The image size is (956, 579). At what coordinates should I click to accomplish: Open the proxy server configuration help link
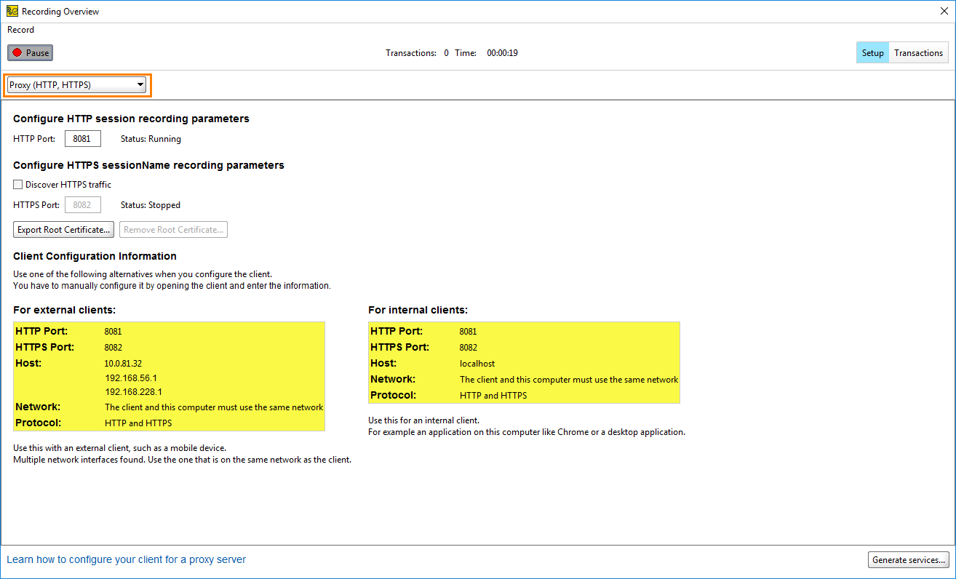click(x=126, y=559)
